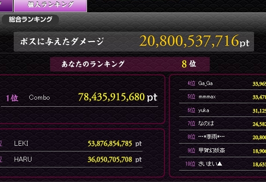This screenshot has width=266, height=182.
Task: Select the 総合ランキング pill label
Action: pyautogui.click(x=30, y=19)
